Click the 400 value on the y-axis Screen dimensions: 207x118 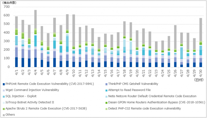(7, 33)
